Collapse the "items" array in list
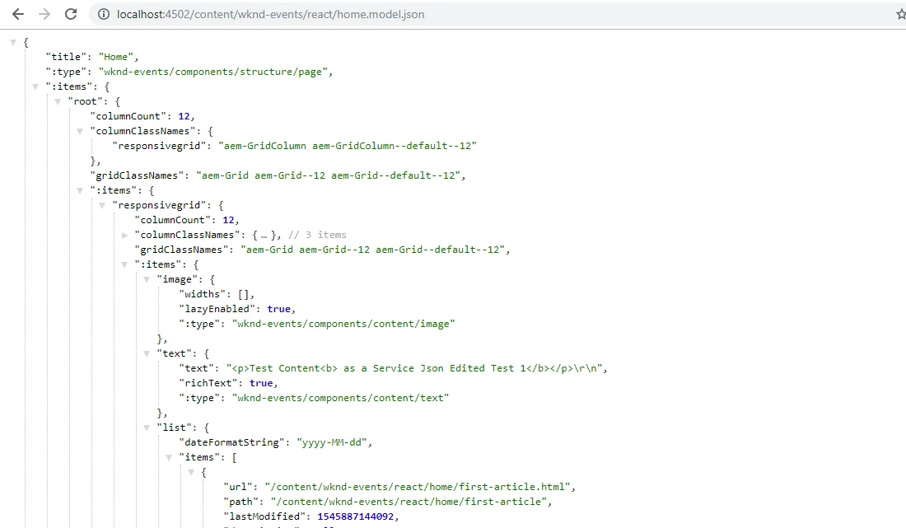Image resolution: width=906 pixels, height=528 pixels. coord(169,457)
